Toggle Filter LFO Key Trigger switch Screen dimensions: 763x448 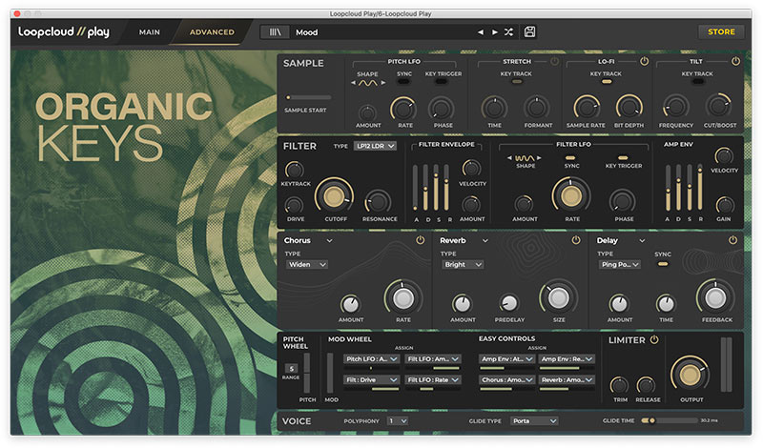[623, 158]
